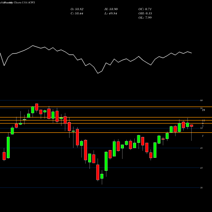
Task: Click the orange level label 11
Action: (203, 121)
